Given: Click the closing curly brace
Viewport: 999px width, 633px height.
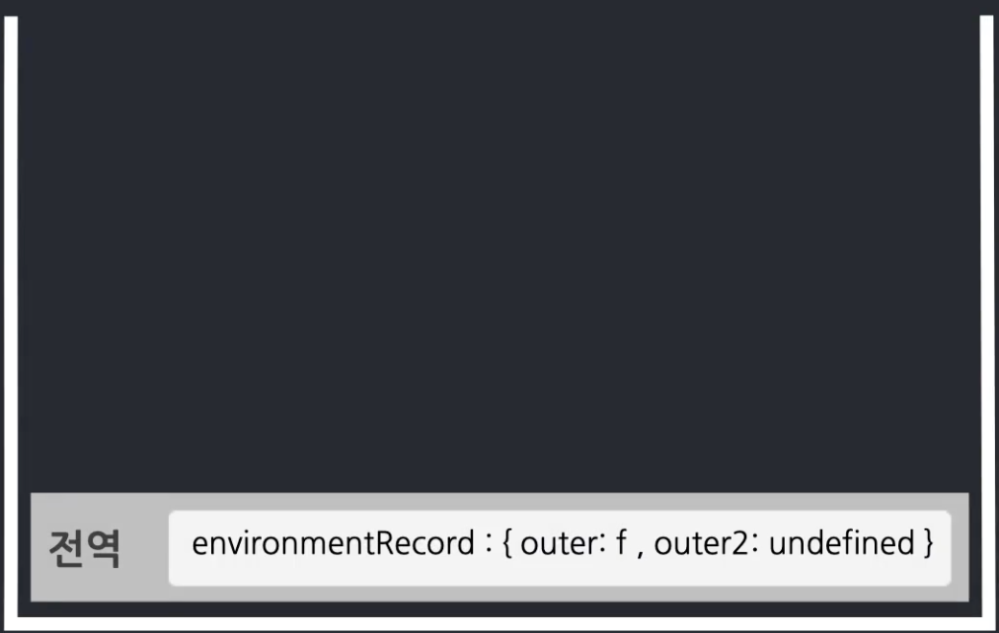Looking at the screenshot, I should tap(928, 544).
